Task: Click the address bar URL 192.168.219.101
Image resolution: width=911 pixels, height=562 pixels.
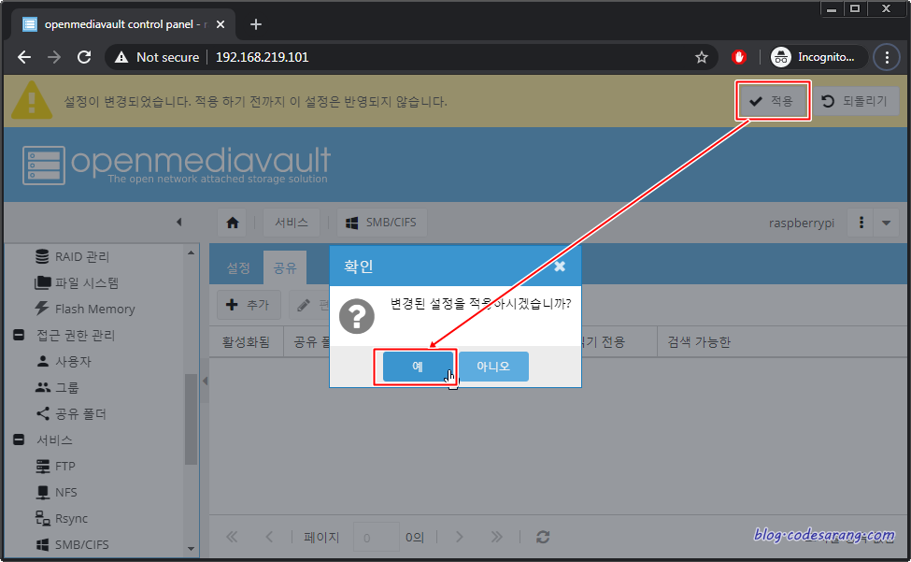Action: [x=262, y=57]
